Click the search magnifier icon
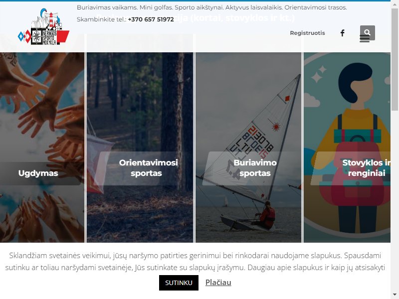Screen dimensions: 399x299 pyautogui.click(x=367, y=31)
